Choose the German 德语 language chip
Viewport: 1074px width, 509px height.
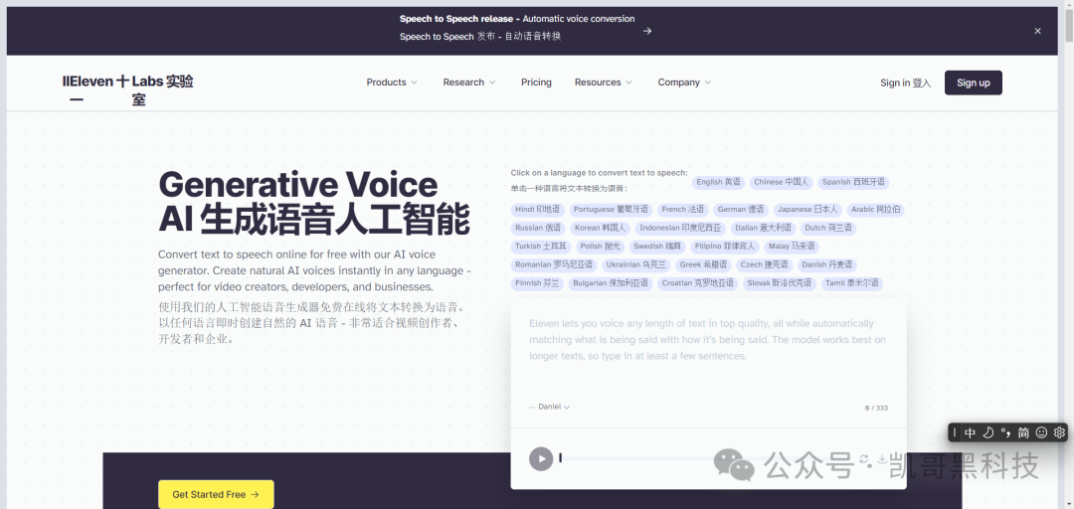741,210
